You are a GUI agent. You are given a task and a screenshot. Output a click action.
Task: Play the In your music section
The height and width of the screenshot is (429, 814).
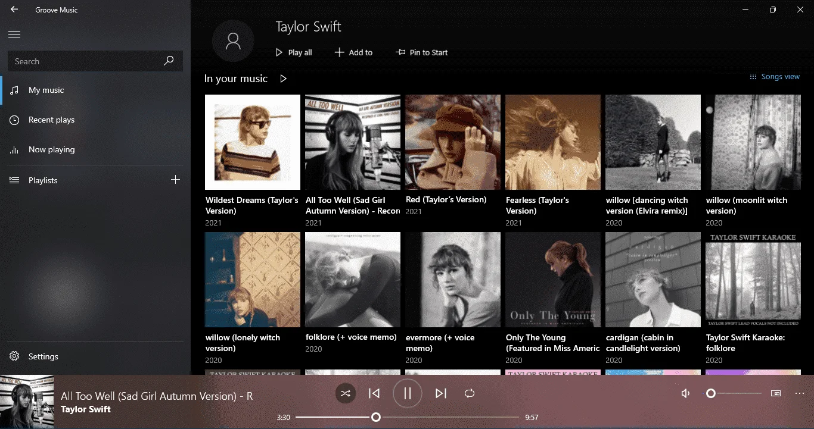pos(284,79)
